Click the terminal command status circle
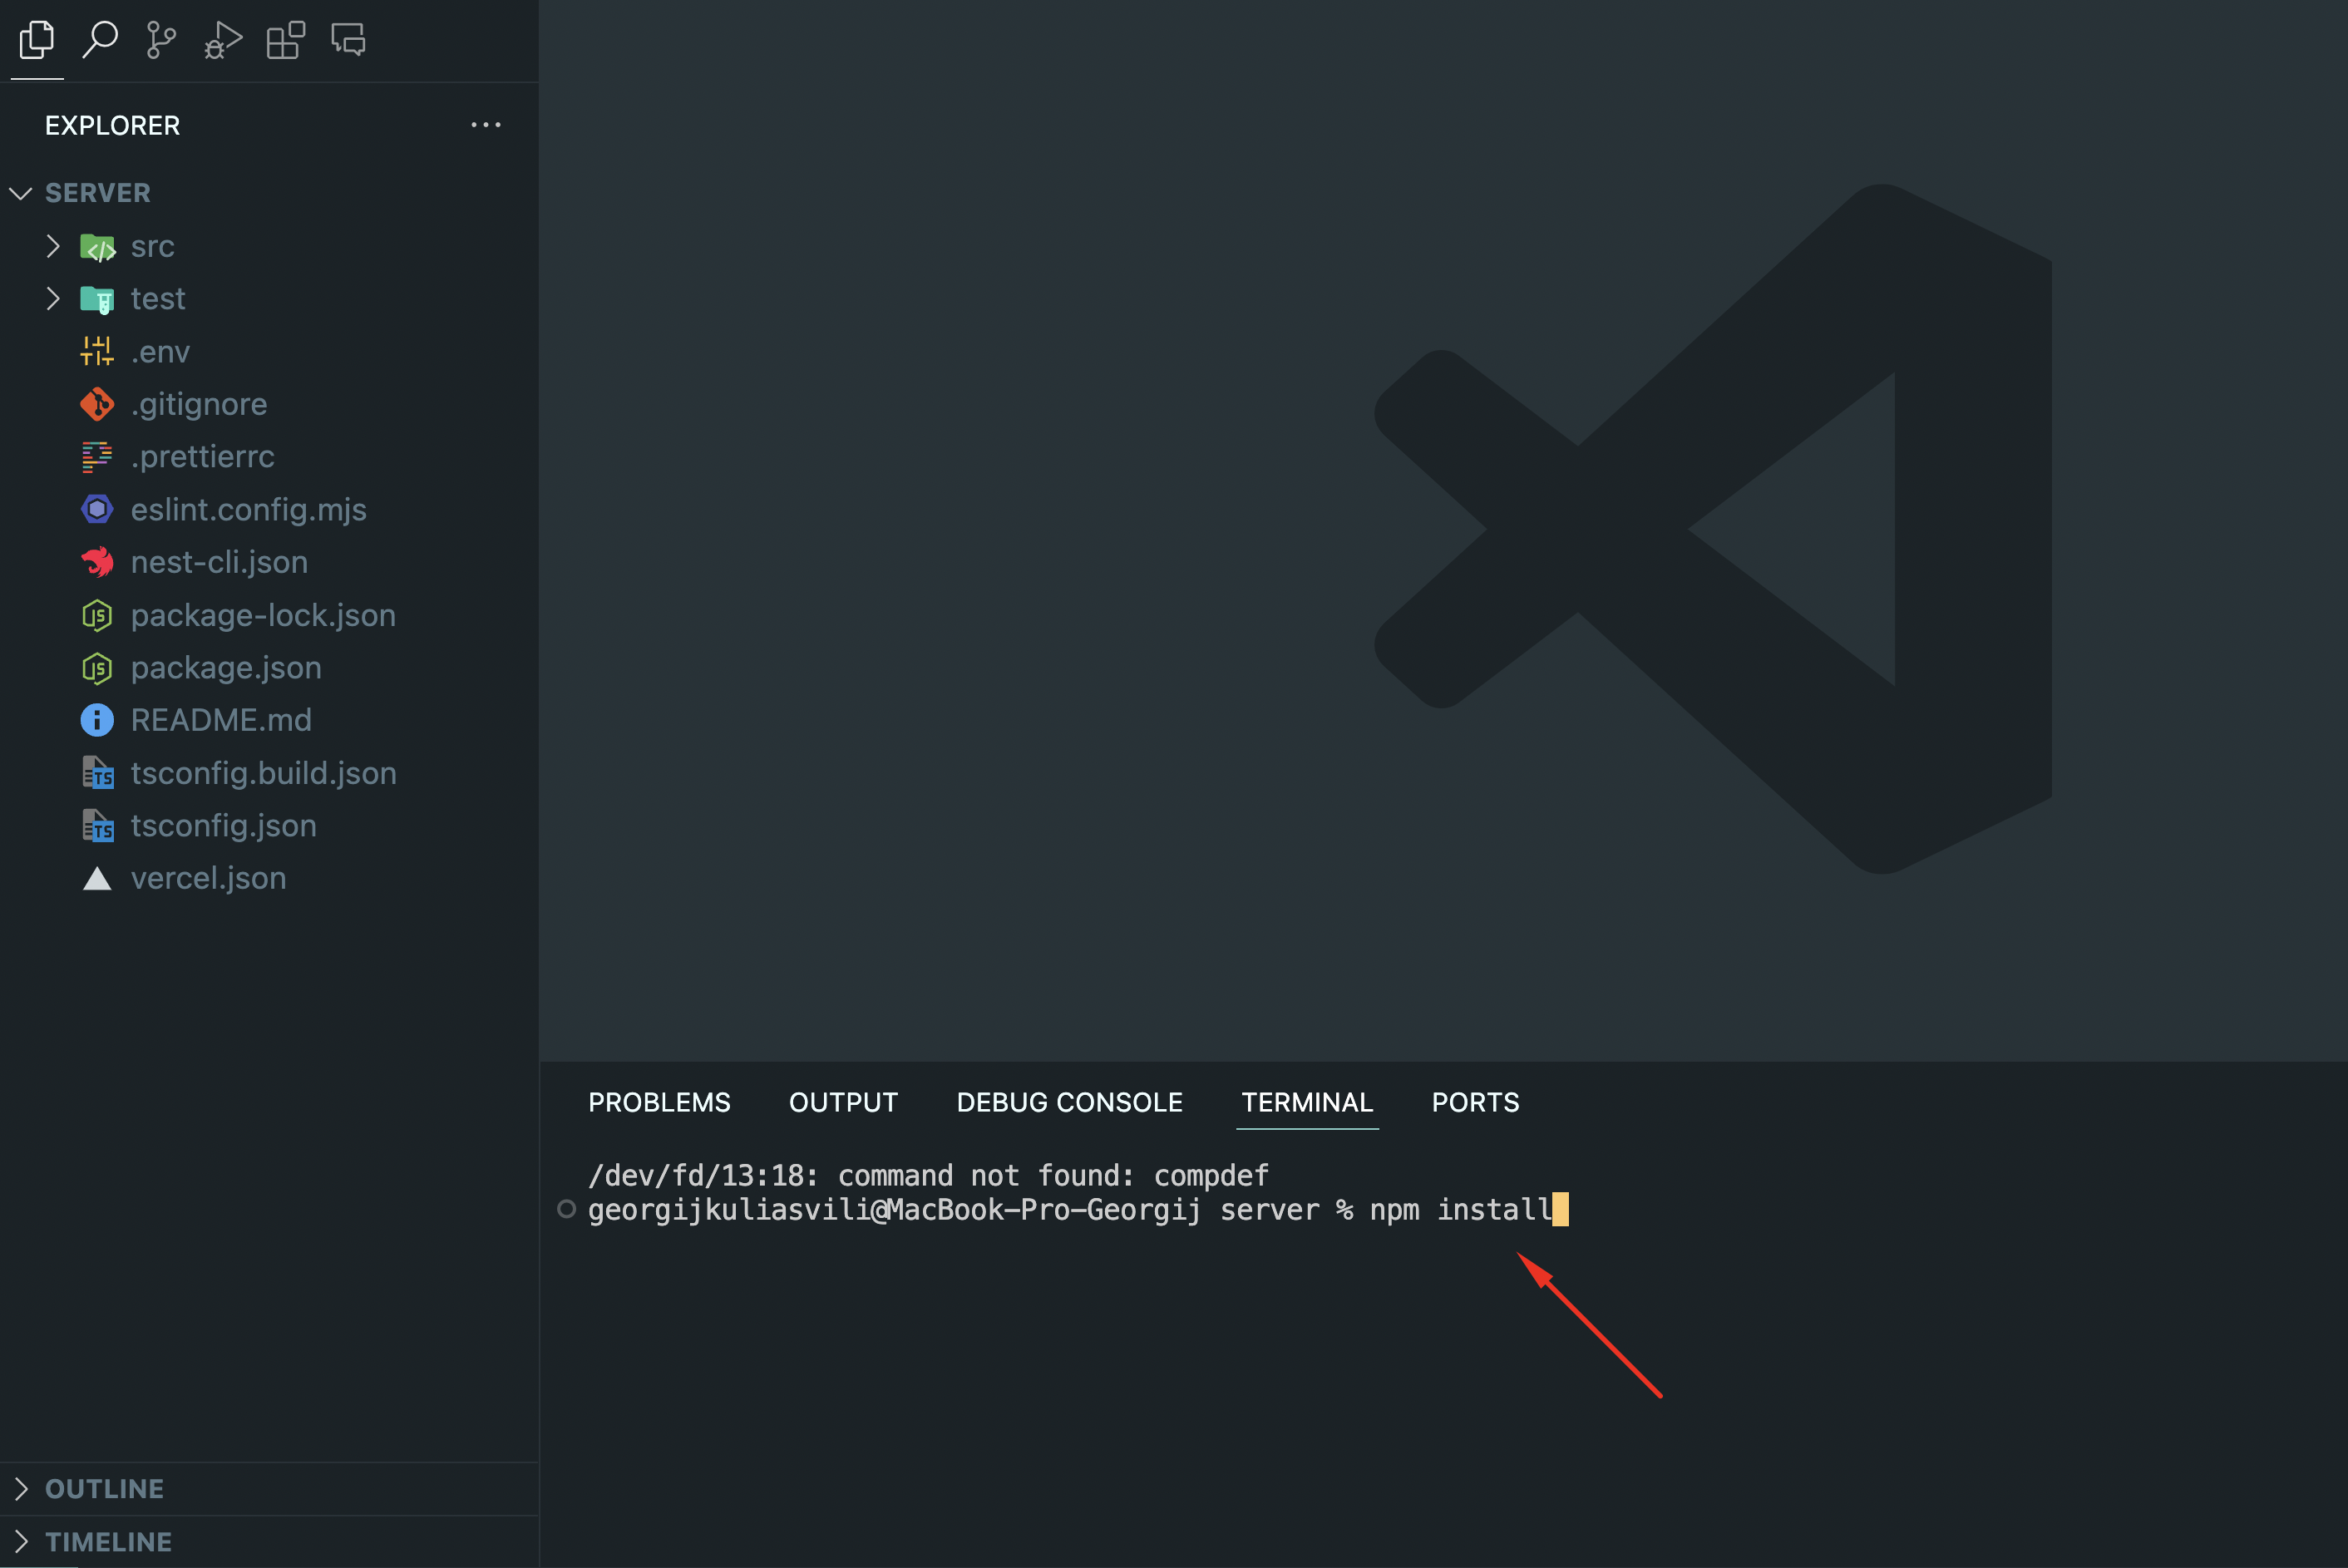 tap(566, 1209)
